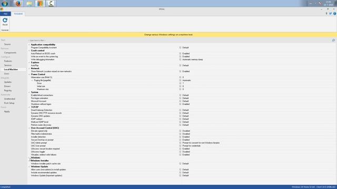337x189 pixels.
Task: Click the 'type here to filter' search field
Action: point(180,40)
